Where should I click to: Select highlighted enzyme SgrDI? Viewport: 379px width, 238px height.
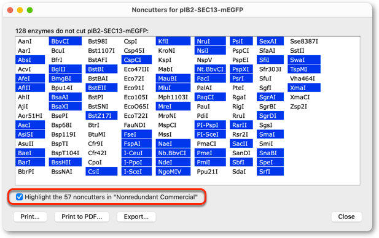(270, 115)
